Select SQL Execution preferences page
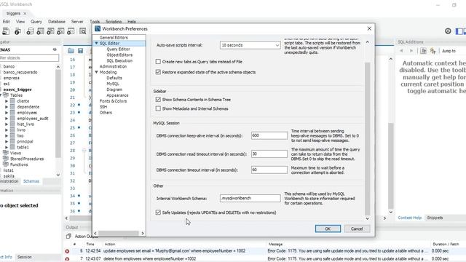The image size is (466, 262). coord(119,60)
